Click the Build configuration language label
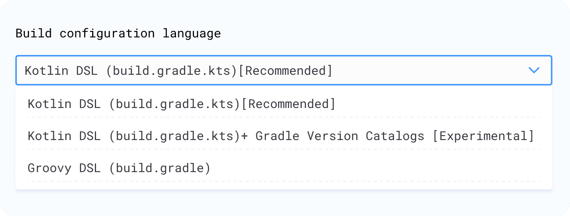 coord(118,33)
